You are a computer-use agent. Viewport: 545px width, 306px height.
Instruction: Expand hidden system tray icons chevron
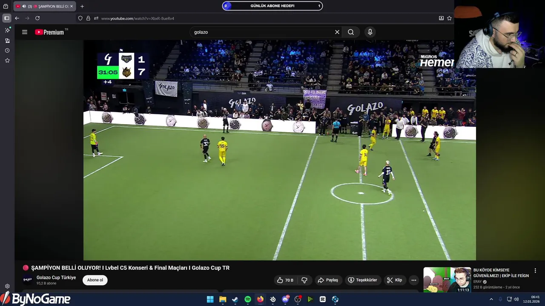[x=491, y=299]
